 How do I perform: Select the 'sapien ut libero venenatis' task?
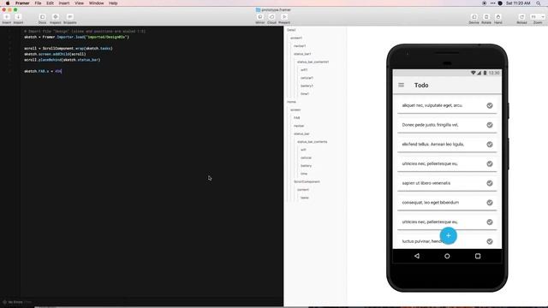coord(447,183)
